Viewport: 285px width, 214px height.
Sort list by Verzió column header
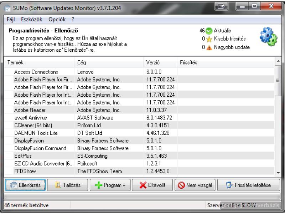160,62
